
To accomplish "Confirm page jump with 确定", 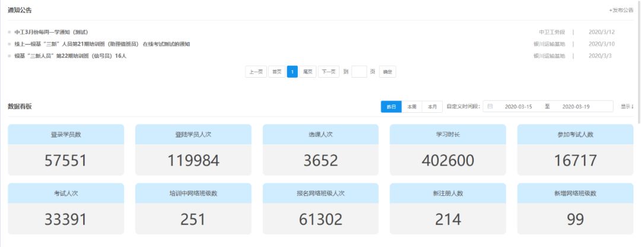I will tap(388, 72).
